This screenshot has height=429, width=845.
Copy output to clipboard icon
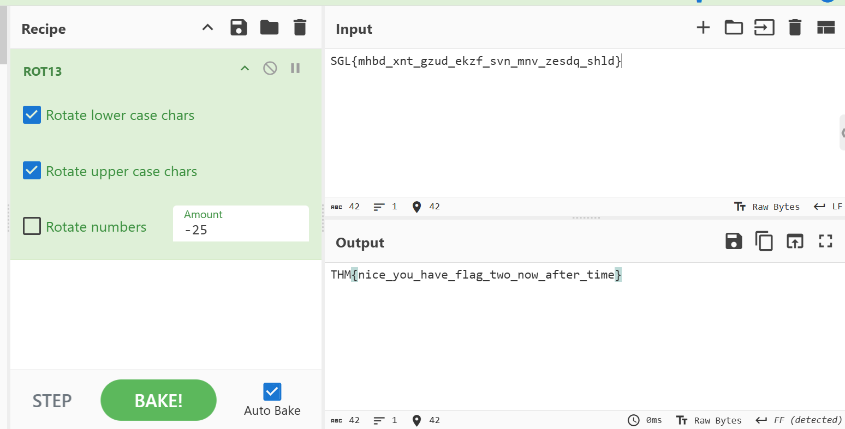coord(764,241)
